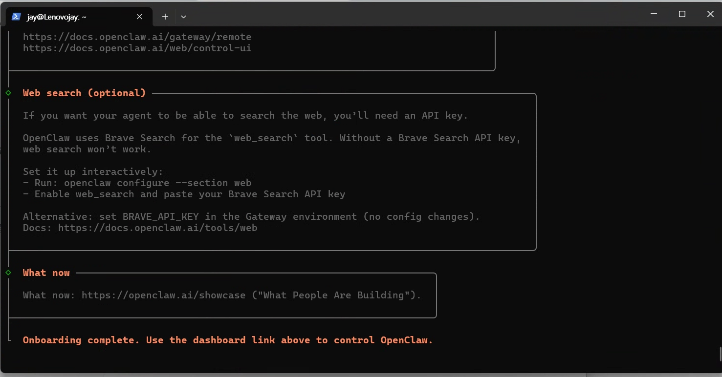Open the docs.openclaw.ai/gateway/remote link
Screen dimensions: 722x377
pyautogui.click(x=137, y=37)
